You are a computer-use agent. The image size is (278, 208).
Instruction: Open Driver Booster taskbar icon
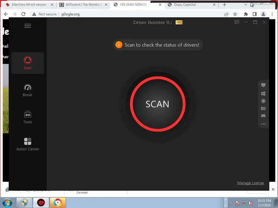pyautogui.click(x=41, y=203)
